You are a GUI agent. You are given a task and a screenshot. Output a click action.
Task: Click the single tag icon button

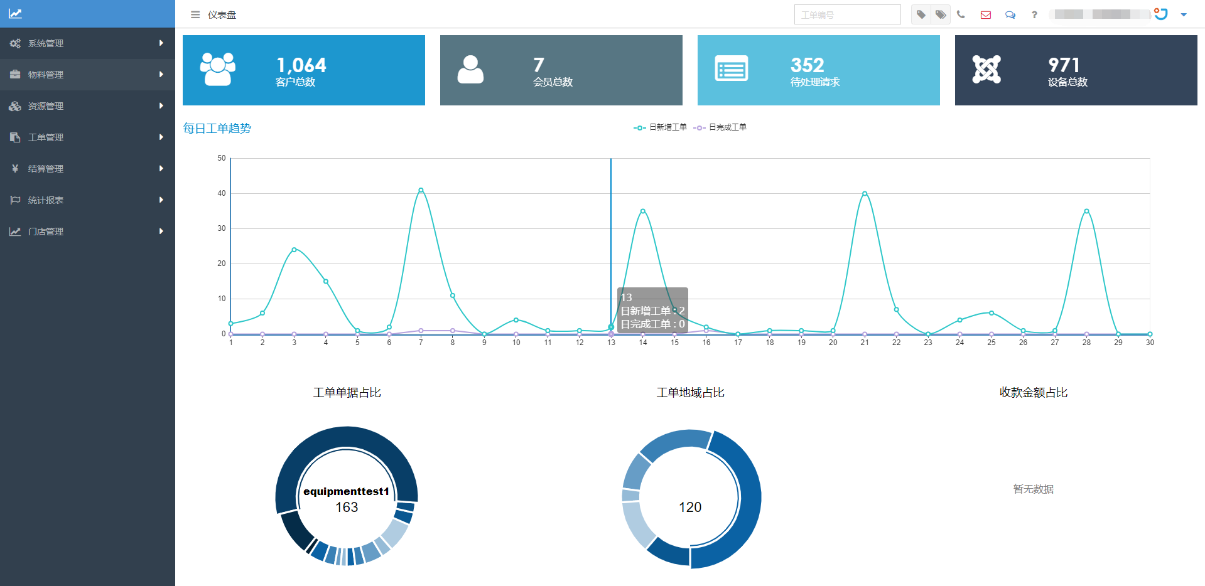click(921, 14)
